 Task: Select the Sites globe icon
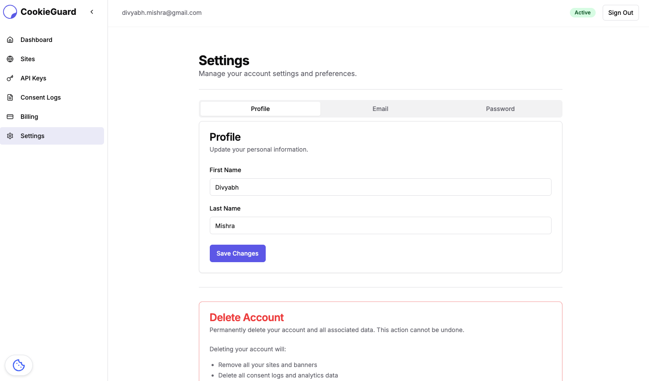10,59
